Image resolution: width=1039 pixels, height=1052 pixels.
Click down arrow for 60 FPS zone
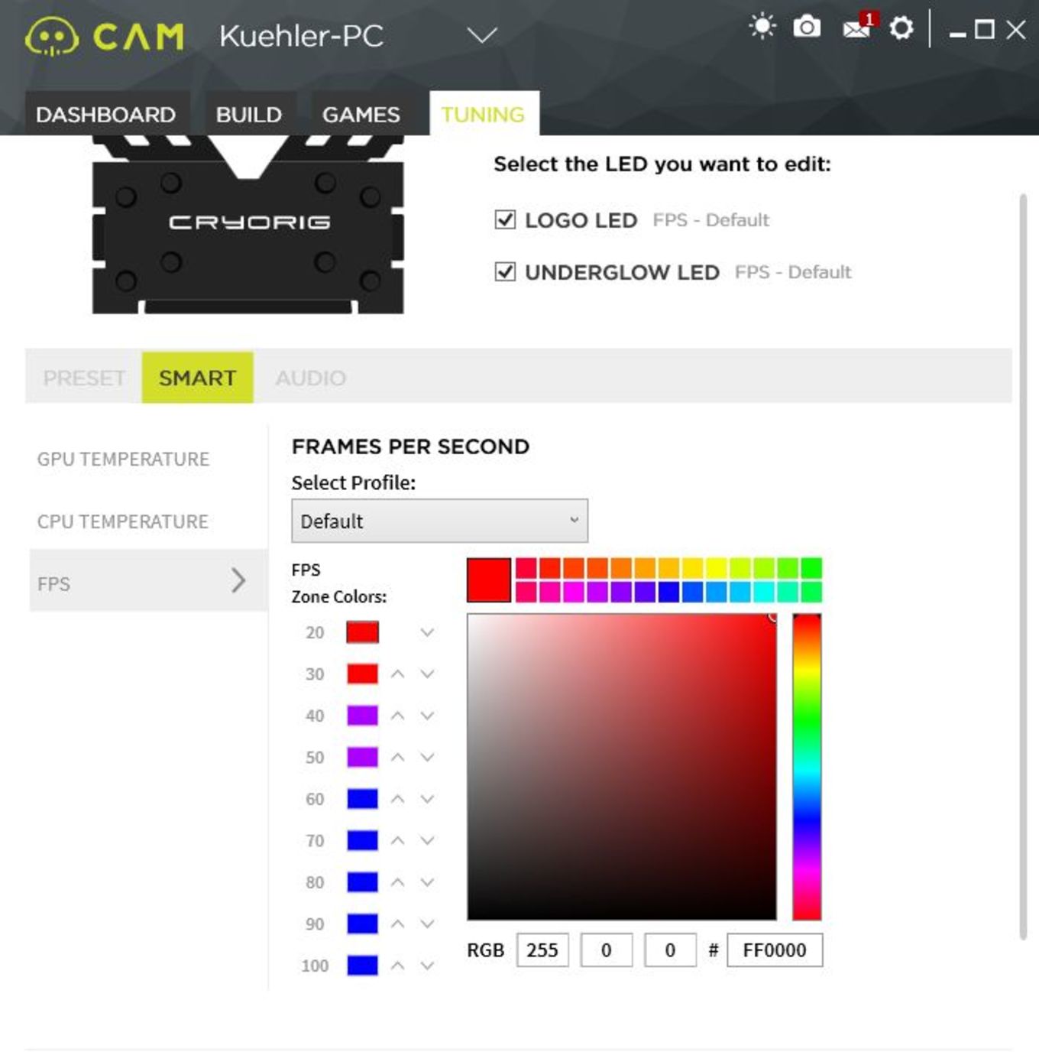[x=427, y=799]
